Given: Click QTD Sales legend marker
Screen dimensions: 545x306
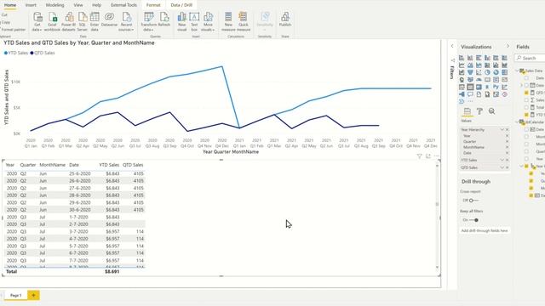Looking at the screenshot, I should pos(32,53).
